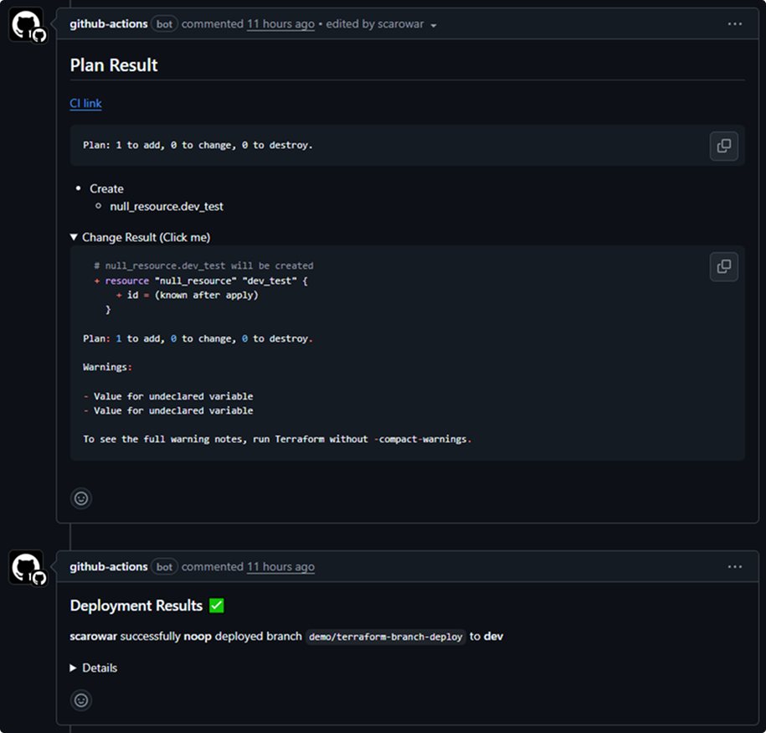The image size is (766, 733).
Task: Expand the Details section
Action: point(94,668)
